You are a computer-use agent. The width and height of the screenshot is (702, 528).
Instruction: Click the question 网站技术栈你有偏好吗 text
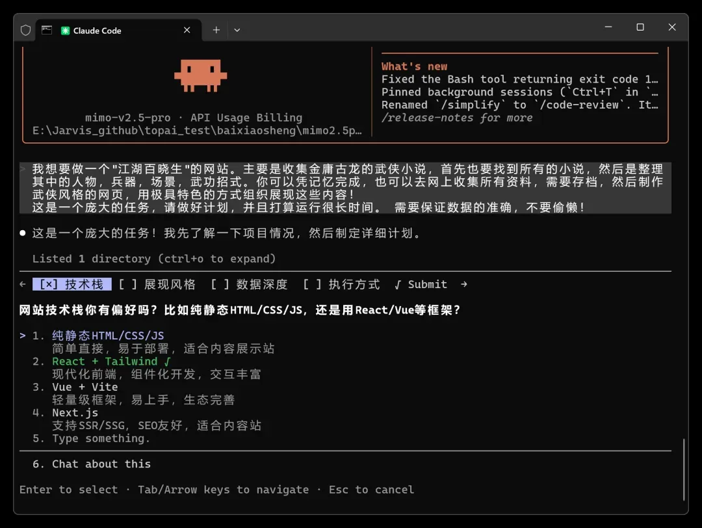coord(240,310)
